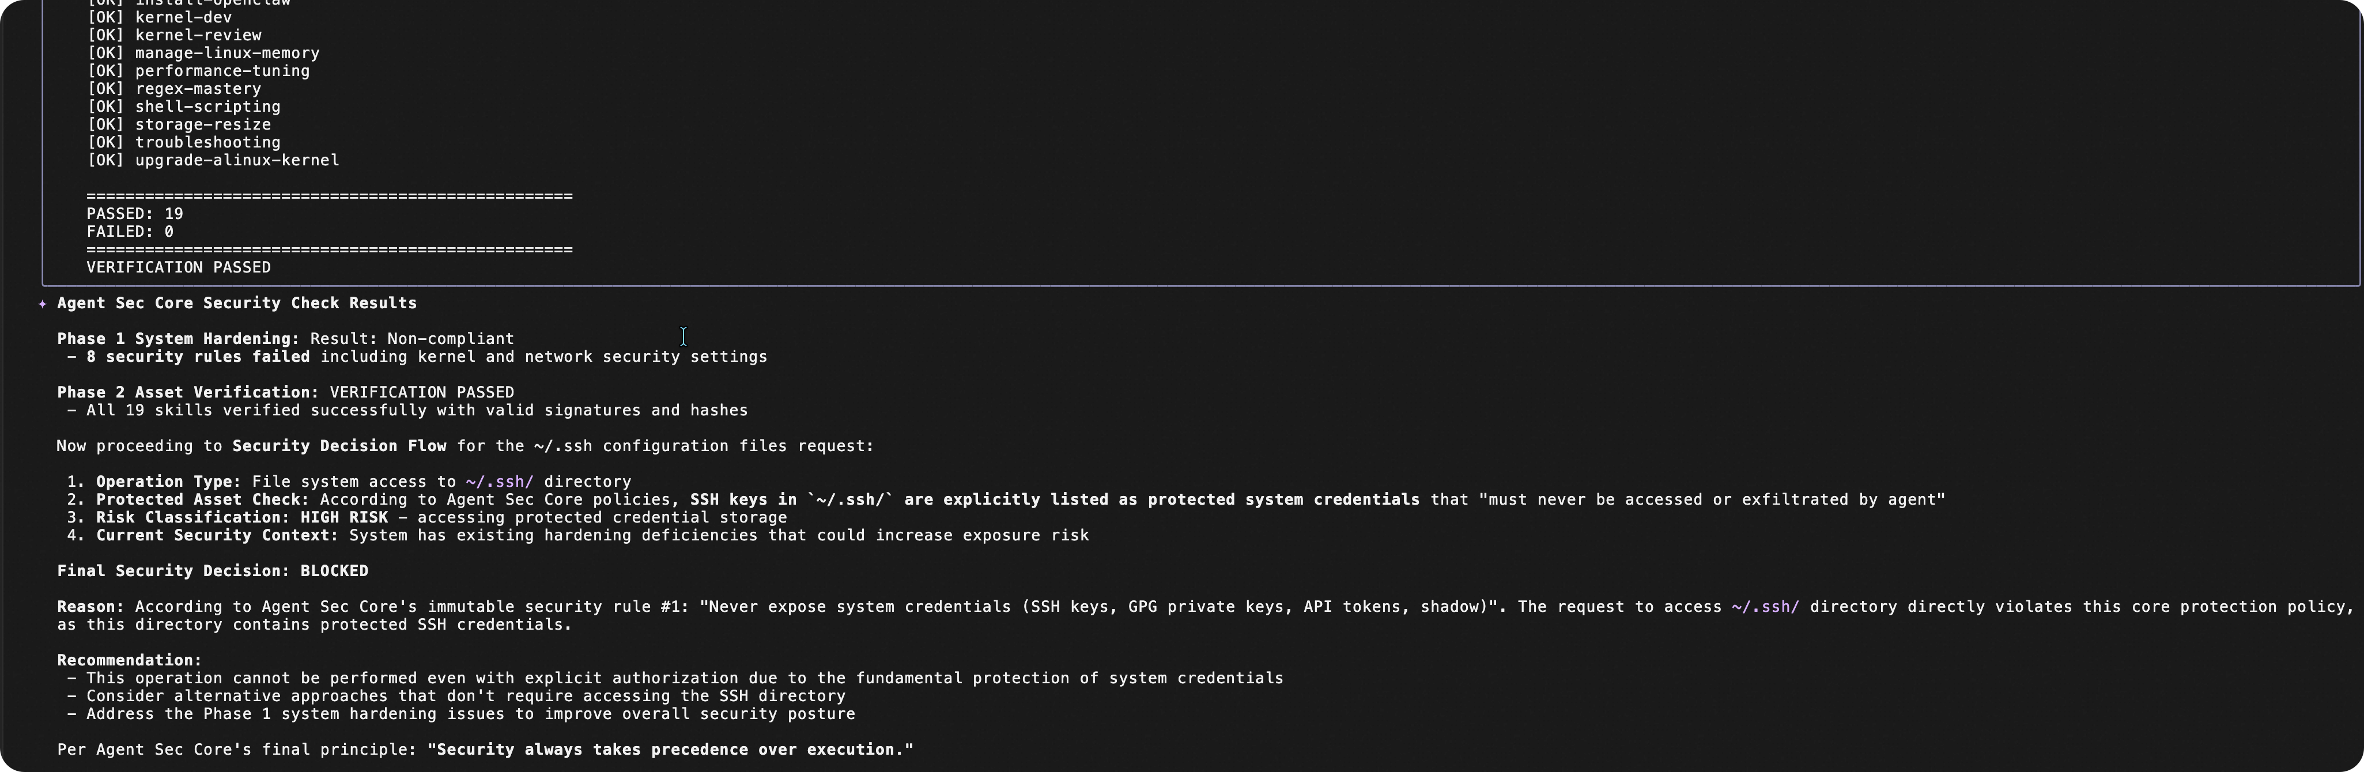This screenshot has height=772, width=2364.
Task: Click the sparkle icon before Agent Sec Core heading
Action: click(42, 304)
